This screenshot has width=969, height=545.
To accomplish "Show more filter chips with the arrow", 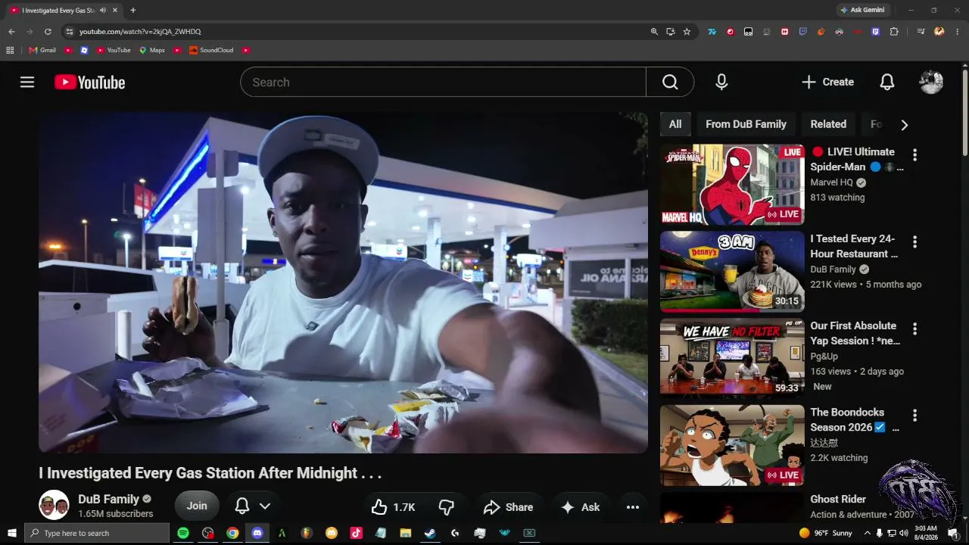I will pyautogui.click(x=904, y=125).
